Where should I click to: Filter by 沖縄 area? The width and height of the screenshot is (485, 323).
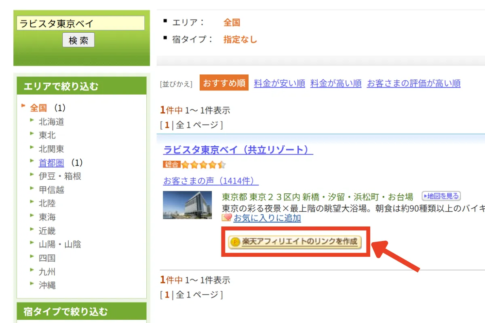coord(47,285)
